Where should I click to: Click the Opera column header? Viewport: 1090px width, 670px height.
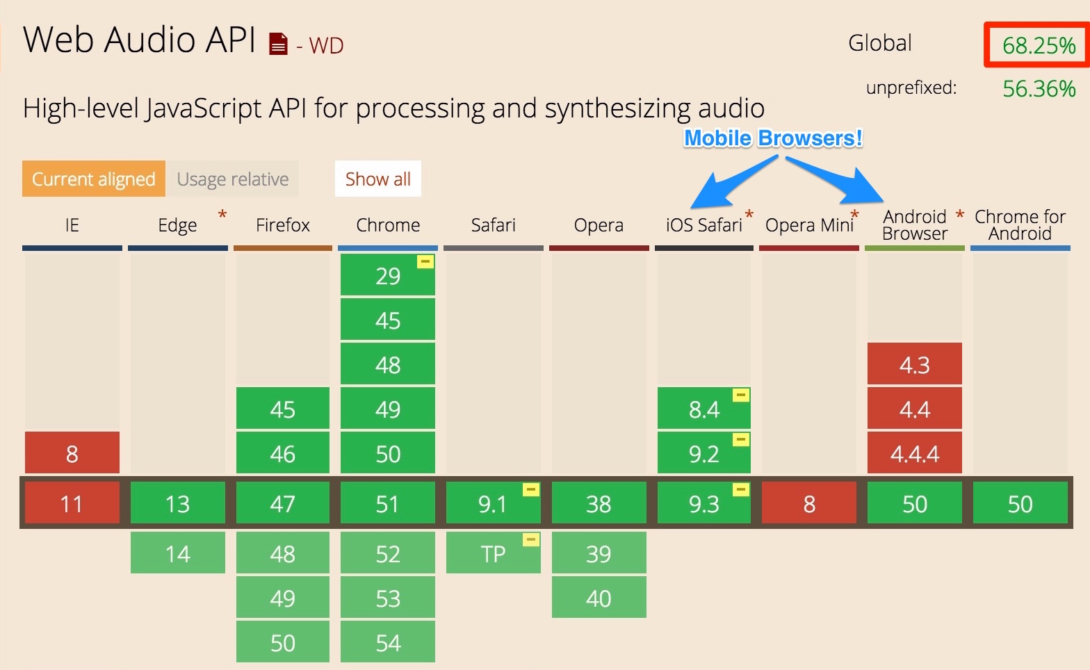click(599, 225)
